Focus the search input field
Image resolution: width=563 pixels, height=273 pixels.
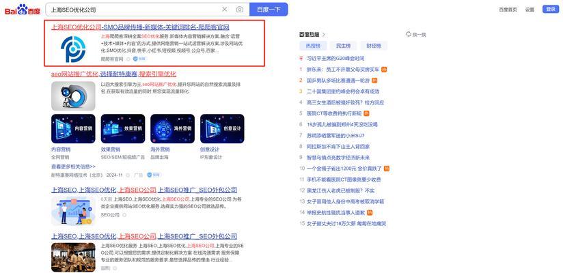133,10
